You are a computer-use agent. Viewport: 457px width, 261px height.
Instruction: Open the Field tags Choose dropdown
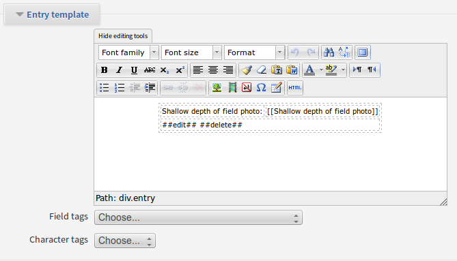pyautogui.click(x=198, y=217)
